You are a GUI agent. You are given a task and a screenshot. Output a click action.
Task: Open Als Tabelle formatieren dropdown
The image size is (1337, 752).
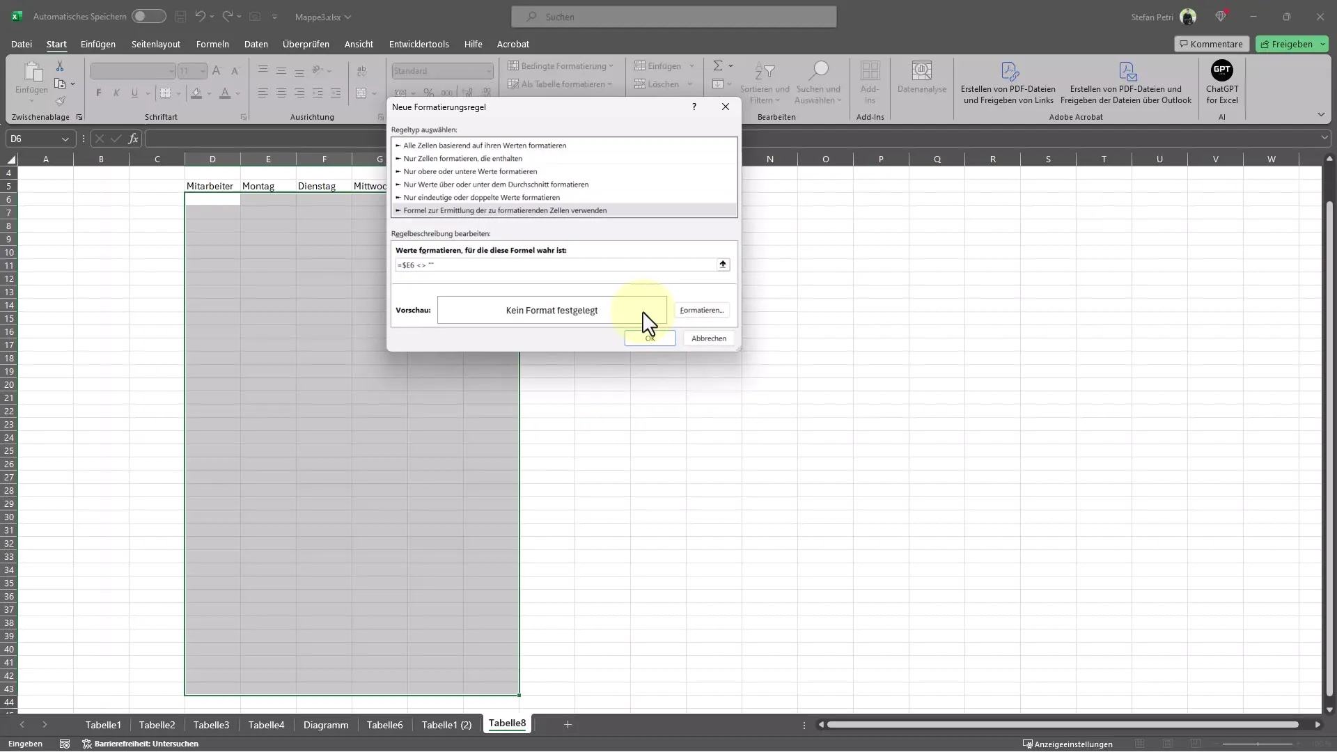pyautogui.click(x=560, y=84)
